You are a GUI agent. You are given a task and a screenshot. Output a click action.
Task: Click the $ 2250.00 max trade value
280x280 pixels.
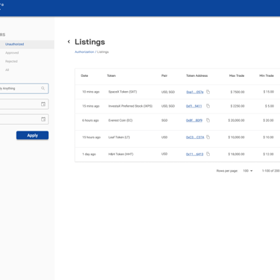pyautogui.click(x=237, y=106)
